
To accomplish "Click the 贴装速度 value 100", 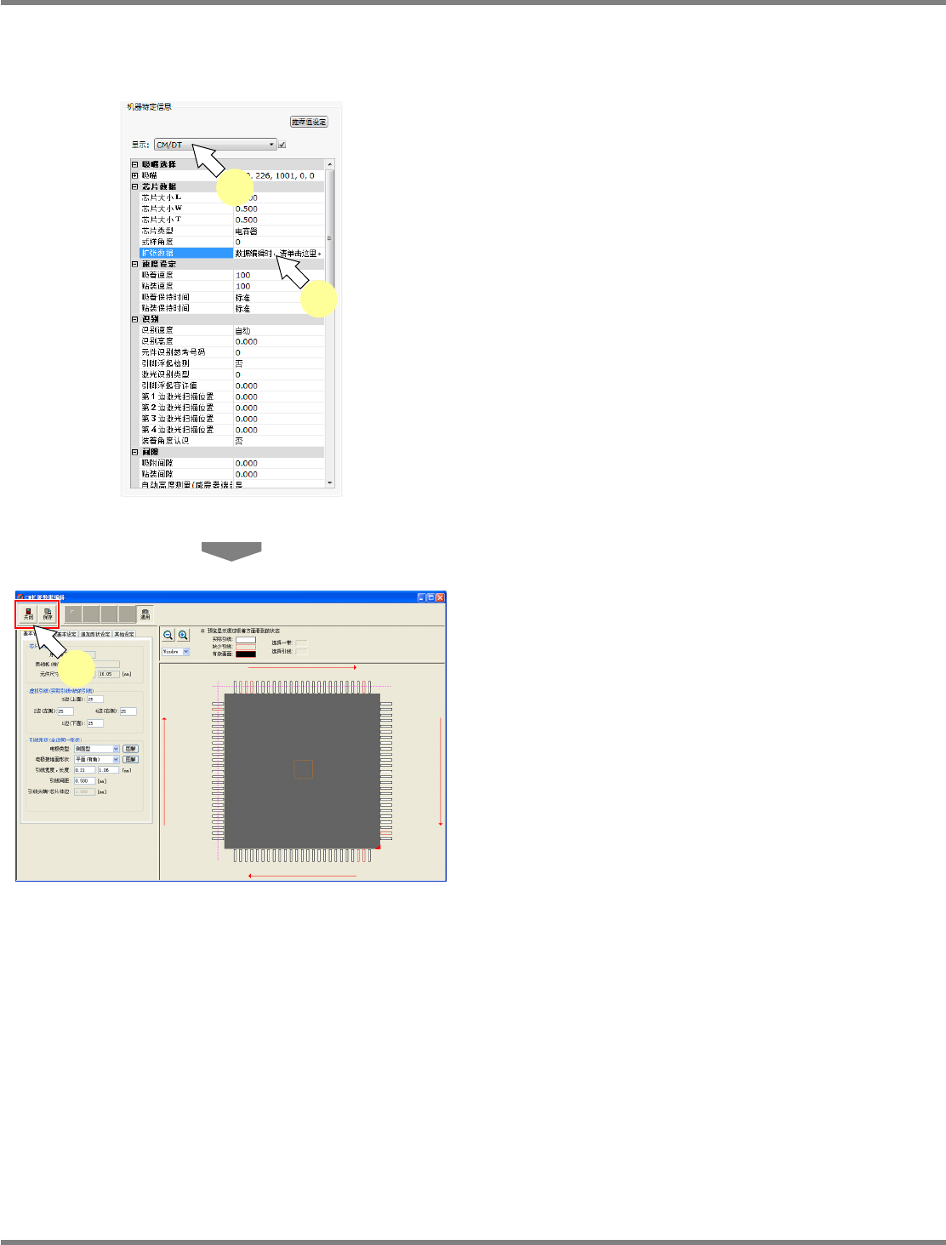I will [x=278, y=286].
